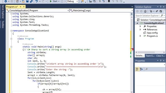Select Program.cs file in Solution Explorer
The height and width of the screenshot is (93, 166).
152,36
